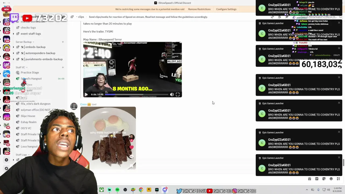
Task: Open Rockstar Games Launcher from taskbar
Action: (149, 190)
